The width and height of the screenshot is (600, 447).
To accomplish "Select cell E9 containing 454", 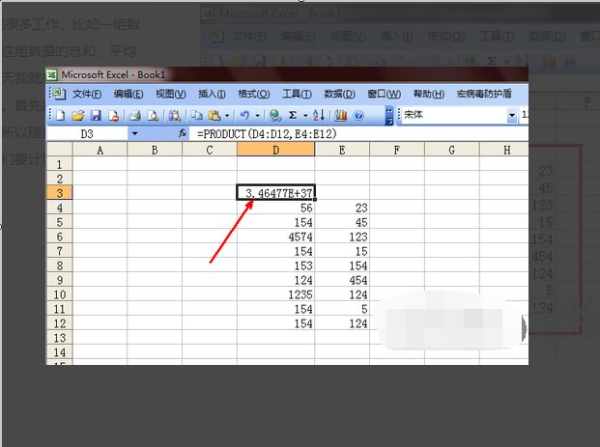I will (x=341, y=280).
